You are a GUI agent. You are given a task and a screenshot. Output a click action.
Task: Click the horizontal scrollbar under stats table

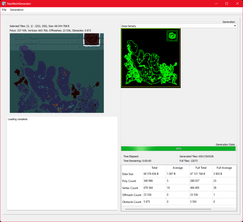click(x=168, y=209)
